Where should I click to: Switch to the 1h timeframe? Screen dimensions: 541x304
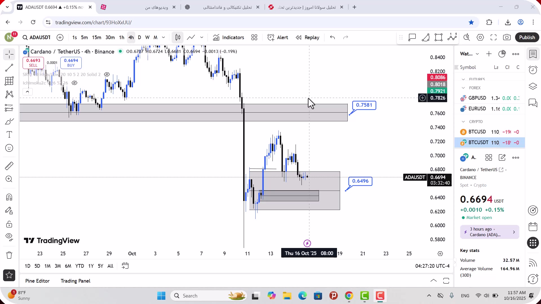coord(122,37)
